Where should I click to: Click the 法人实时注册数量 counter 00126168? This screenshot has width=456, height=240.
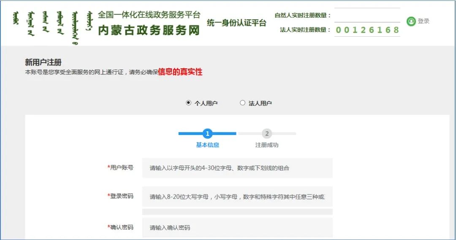(367, 30)
